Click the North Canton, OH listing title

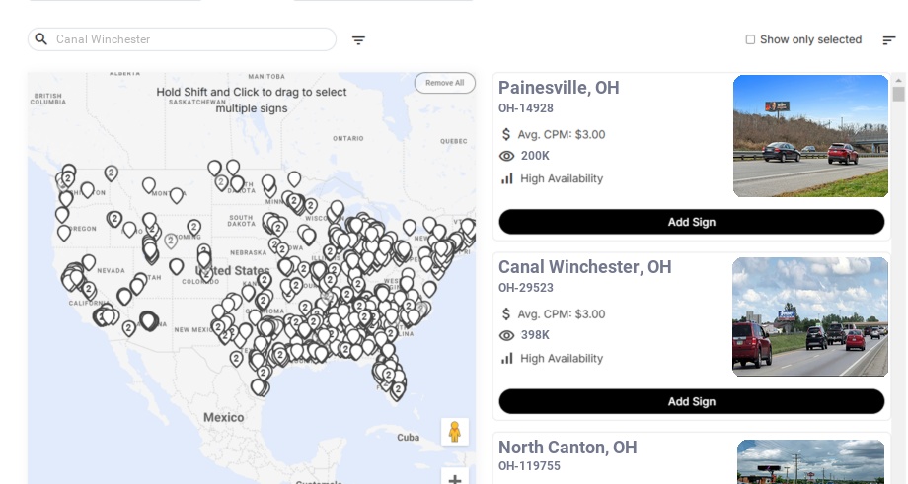567,448
